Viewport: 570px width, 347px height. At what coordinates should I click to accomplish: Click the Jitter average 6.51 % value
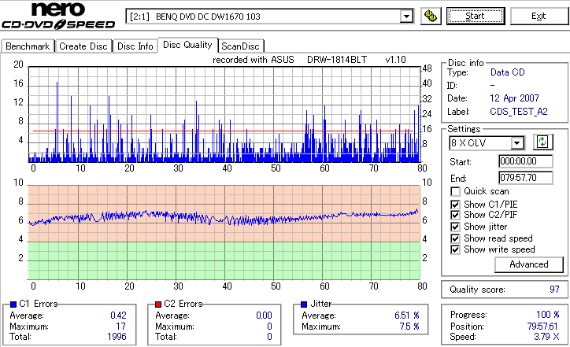pos(407,315)
